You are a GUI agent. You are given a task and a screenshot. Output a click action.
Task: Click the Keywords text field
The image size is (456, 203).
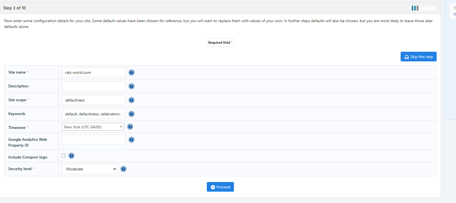[93, 114]
